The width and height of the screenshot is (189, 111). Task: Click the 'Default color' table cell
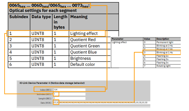(x=82, y=64)
